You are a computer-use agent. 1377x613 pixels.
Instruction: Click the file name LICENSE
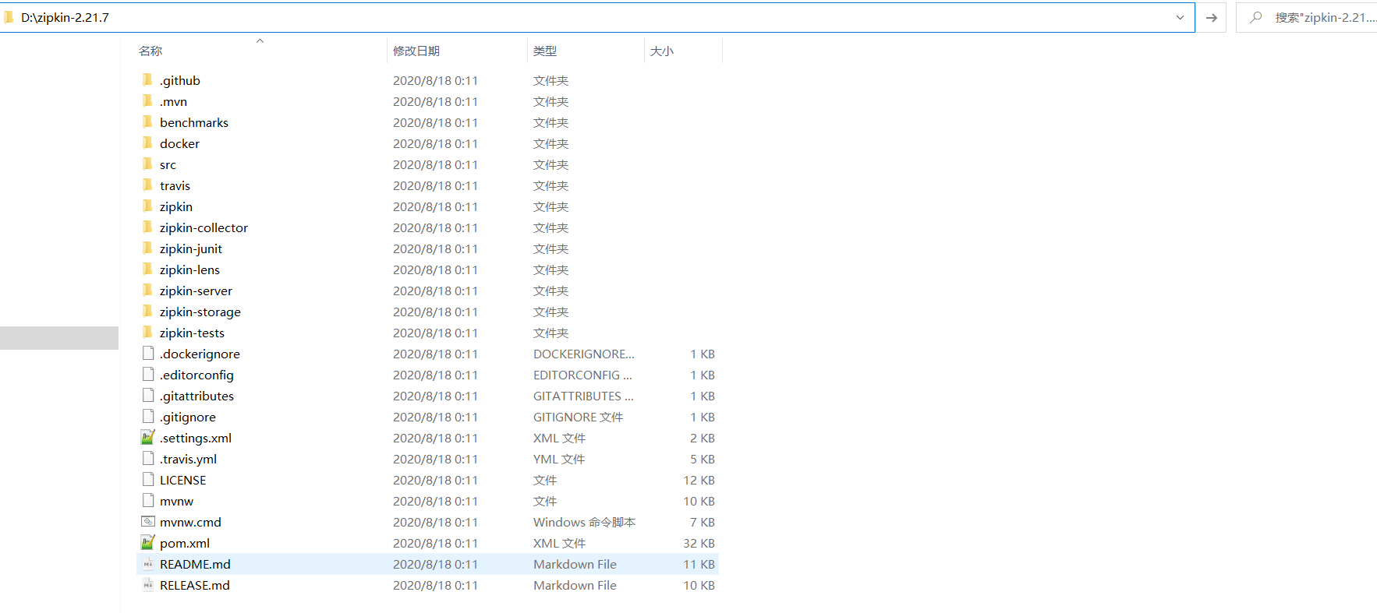(183, 480)
